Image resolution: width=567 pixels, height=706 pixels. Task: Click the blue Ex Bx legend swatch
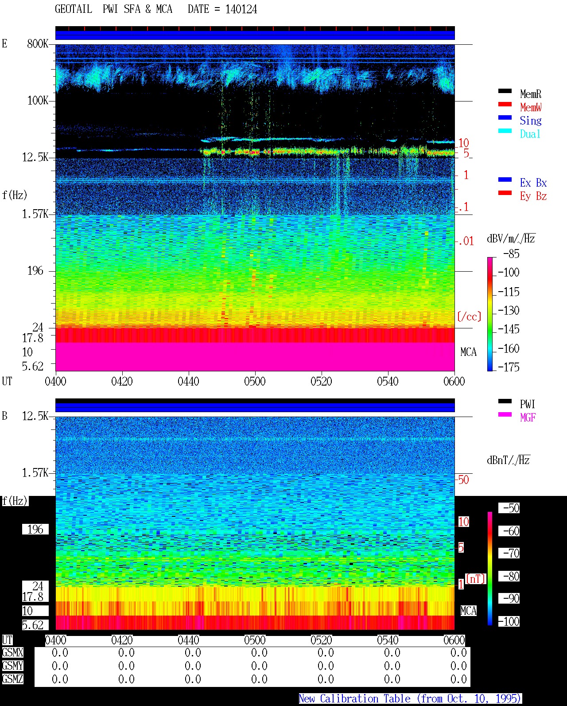(505, 179)
